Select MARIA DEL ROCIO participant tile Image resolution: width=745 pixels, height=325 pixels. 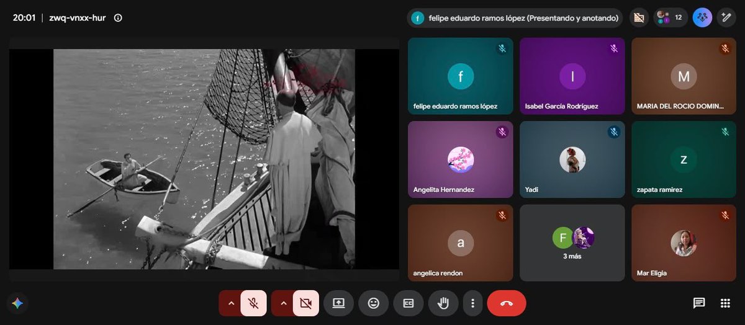[x=684, y=76]
